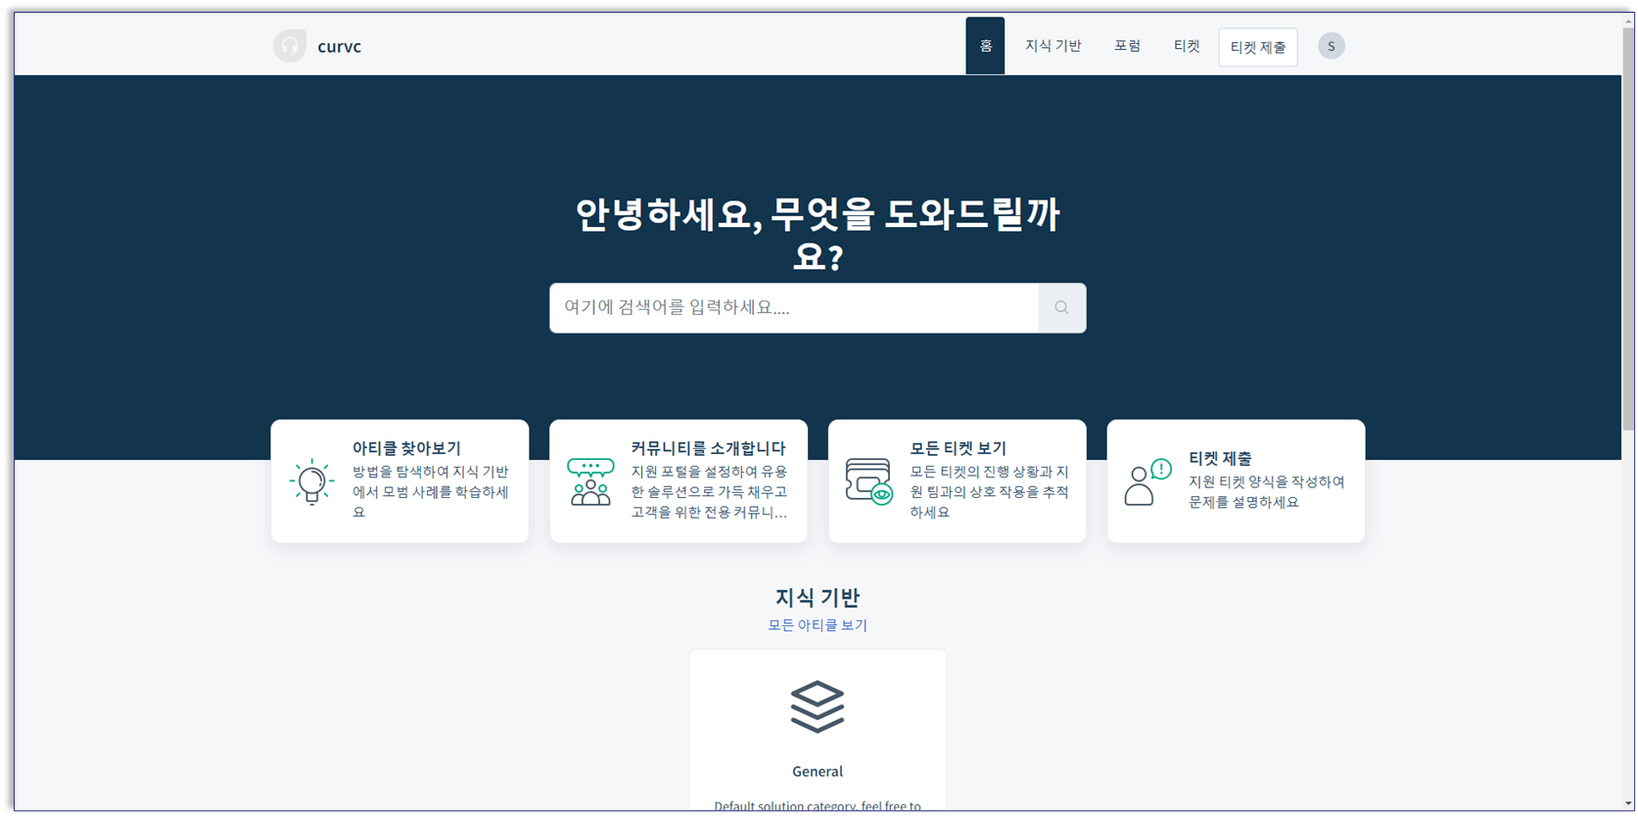Screen dimensions: 1638x817
Task: Click the 방법을 탐색하여 지식 기반 description text
Action: point(432,491)
